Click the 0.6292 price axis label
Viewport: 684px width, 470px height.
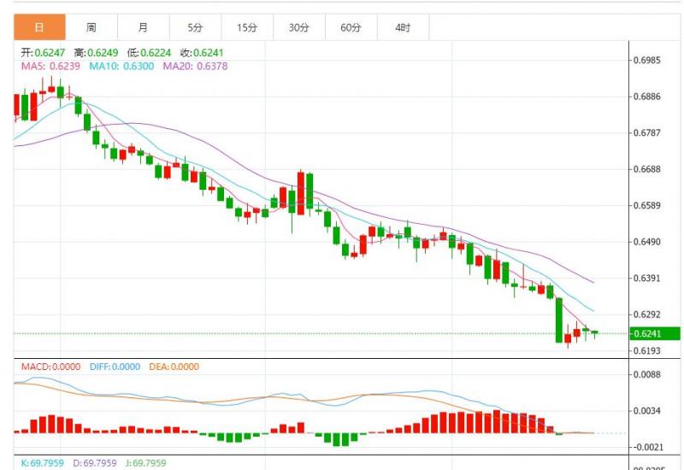click(647, 314)
